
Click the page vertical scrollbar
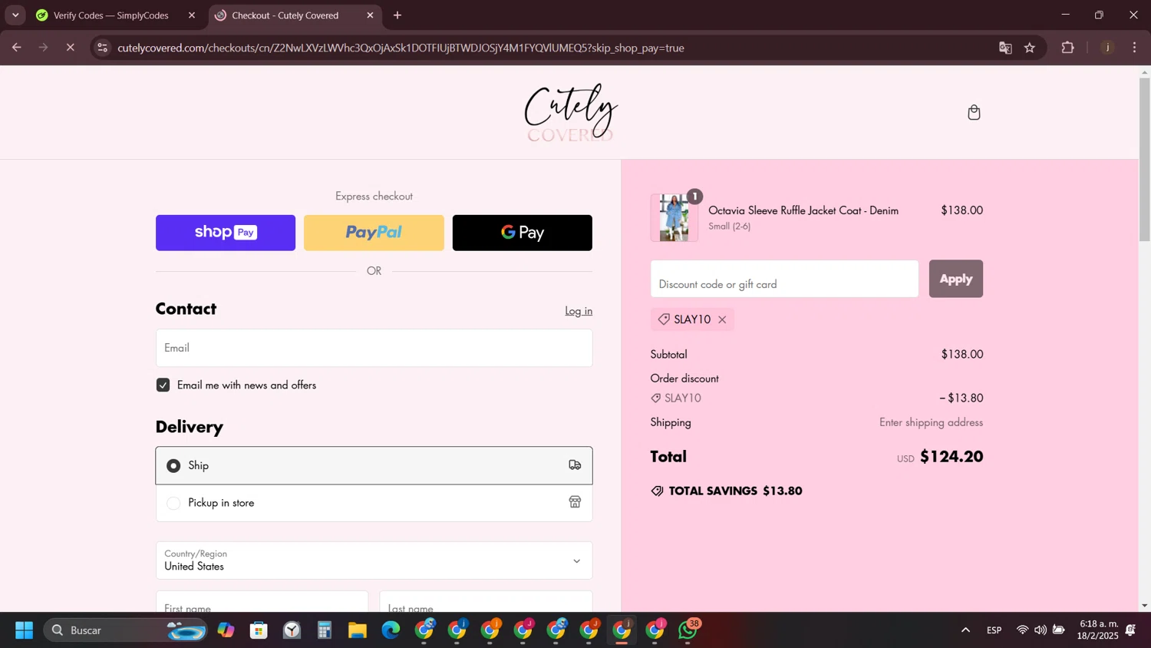point(1144,160)
